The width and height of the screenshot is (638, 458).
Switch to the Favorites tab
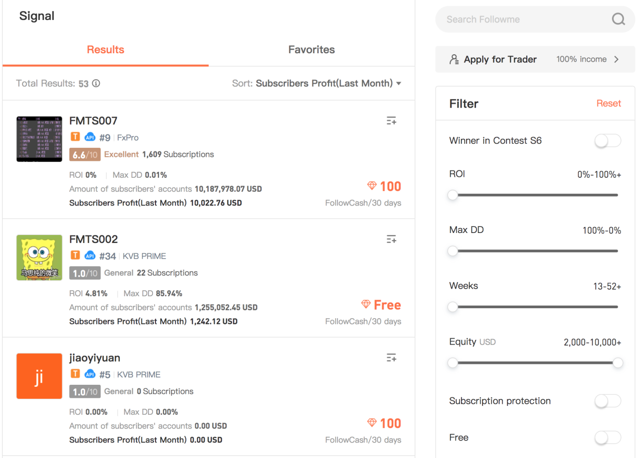tap(312, 50)
